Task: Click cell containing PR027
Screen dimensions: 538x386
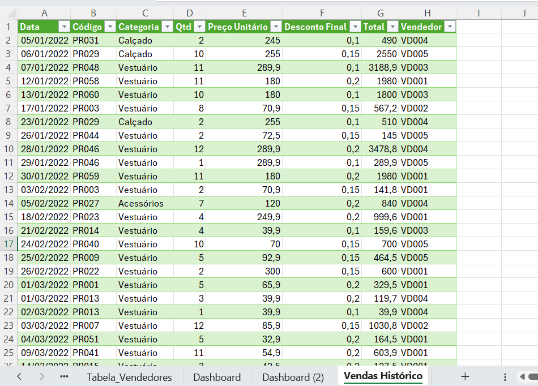Action: click(x=93, y=203)
